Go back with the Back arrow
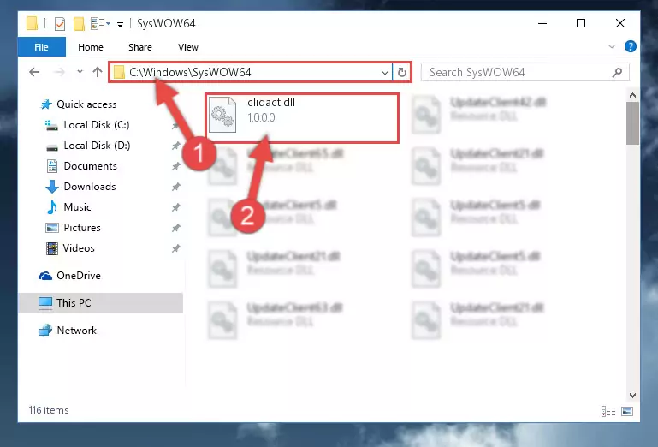The image size is (658, 447). pos(34,72)
